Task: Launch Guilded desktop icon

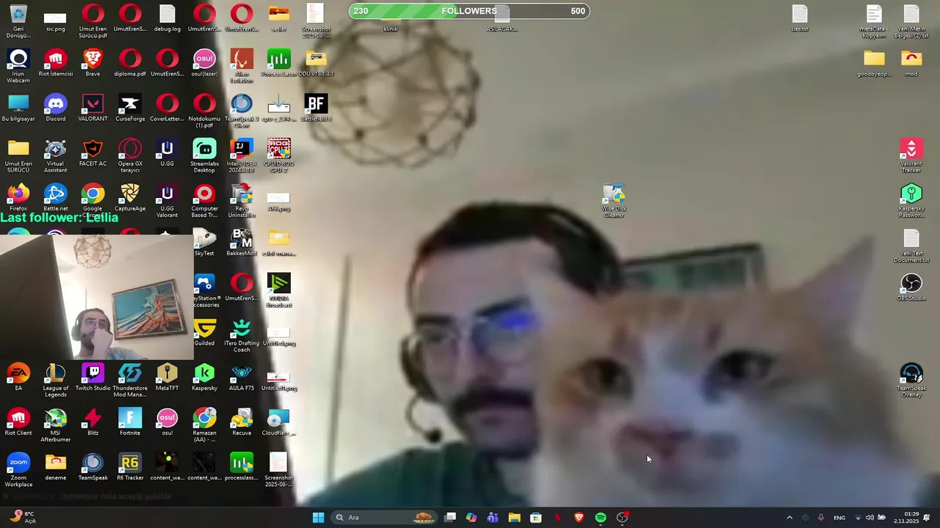Action: coord(204,332)
